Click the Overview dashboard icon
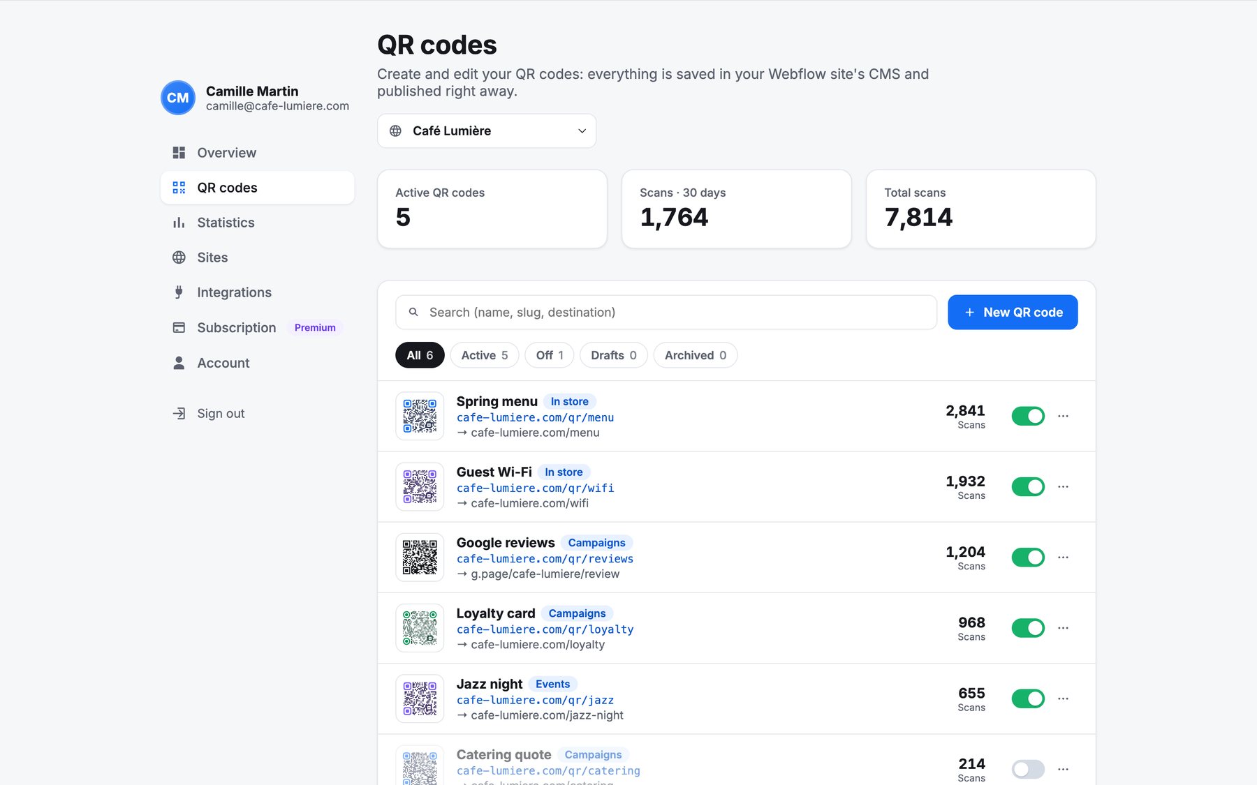1257x785 pixels. 179,153
